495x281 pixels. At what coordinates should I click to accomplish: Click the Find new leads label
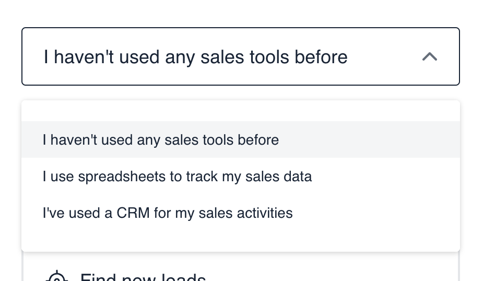(x=143, y=277)
